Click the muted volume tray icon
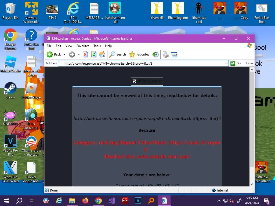The image size is (275, 206). 232,201
